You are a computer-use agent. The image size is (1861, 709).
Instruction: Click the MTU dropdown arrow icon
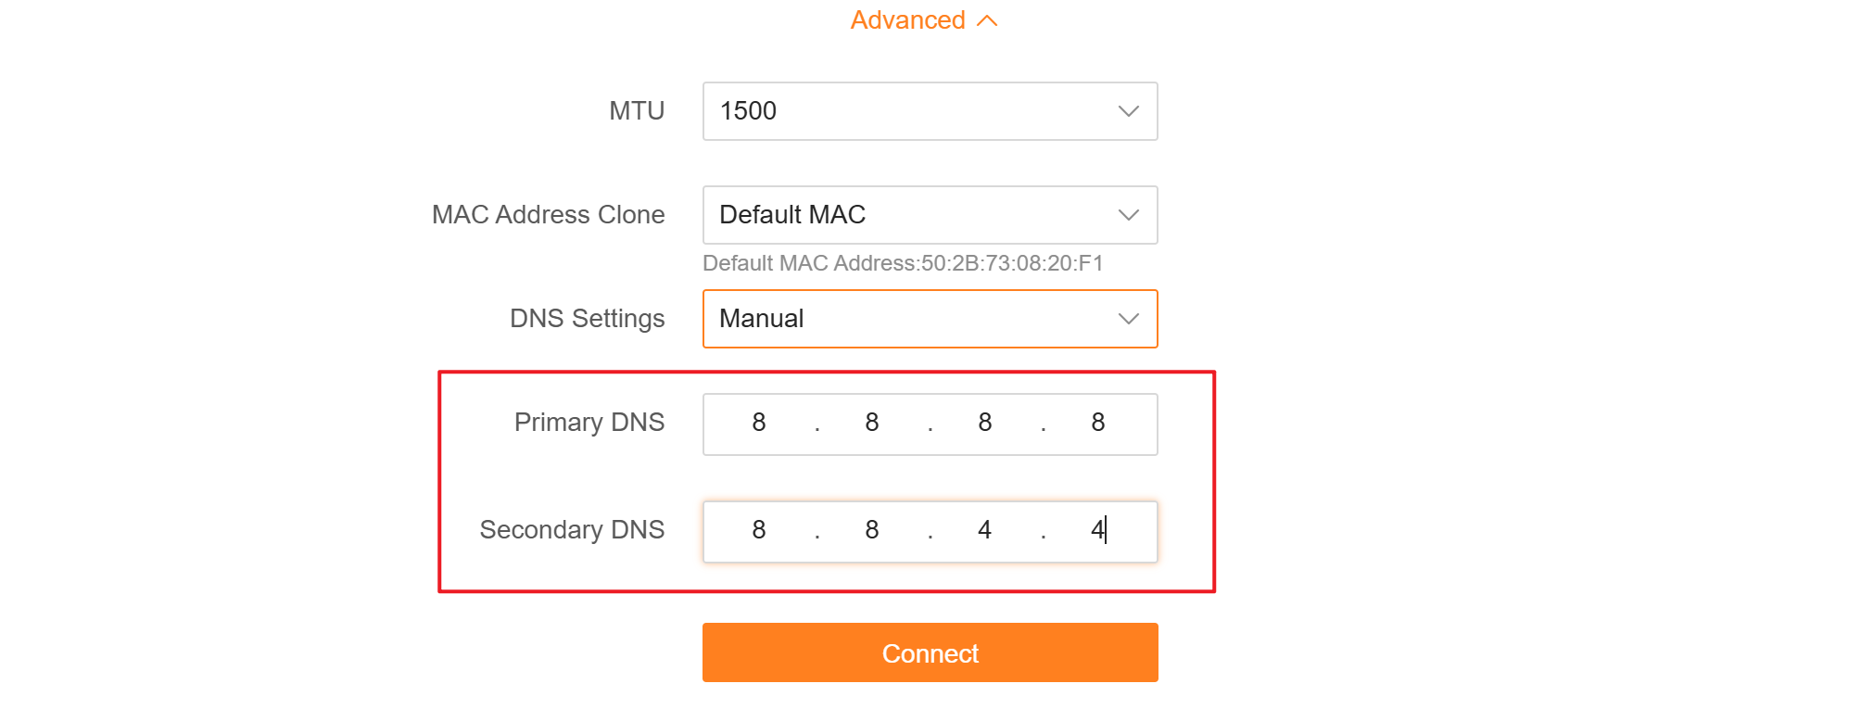coord(1128,111)
